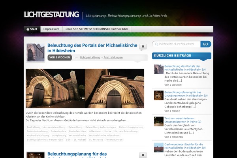Image resolution: width=237 pixels, height=158 pixels.
Task: Open the Anstrahlungen category link
Action: point(113,58)
